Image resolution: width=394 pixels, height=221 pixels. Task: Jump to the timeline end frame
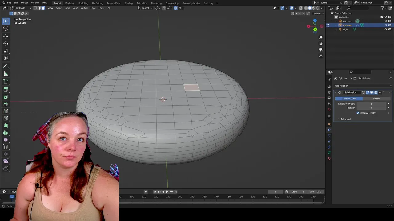click(x=175, y=192)
